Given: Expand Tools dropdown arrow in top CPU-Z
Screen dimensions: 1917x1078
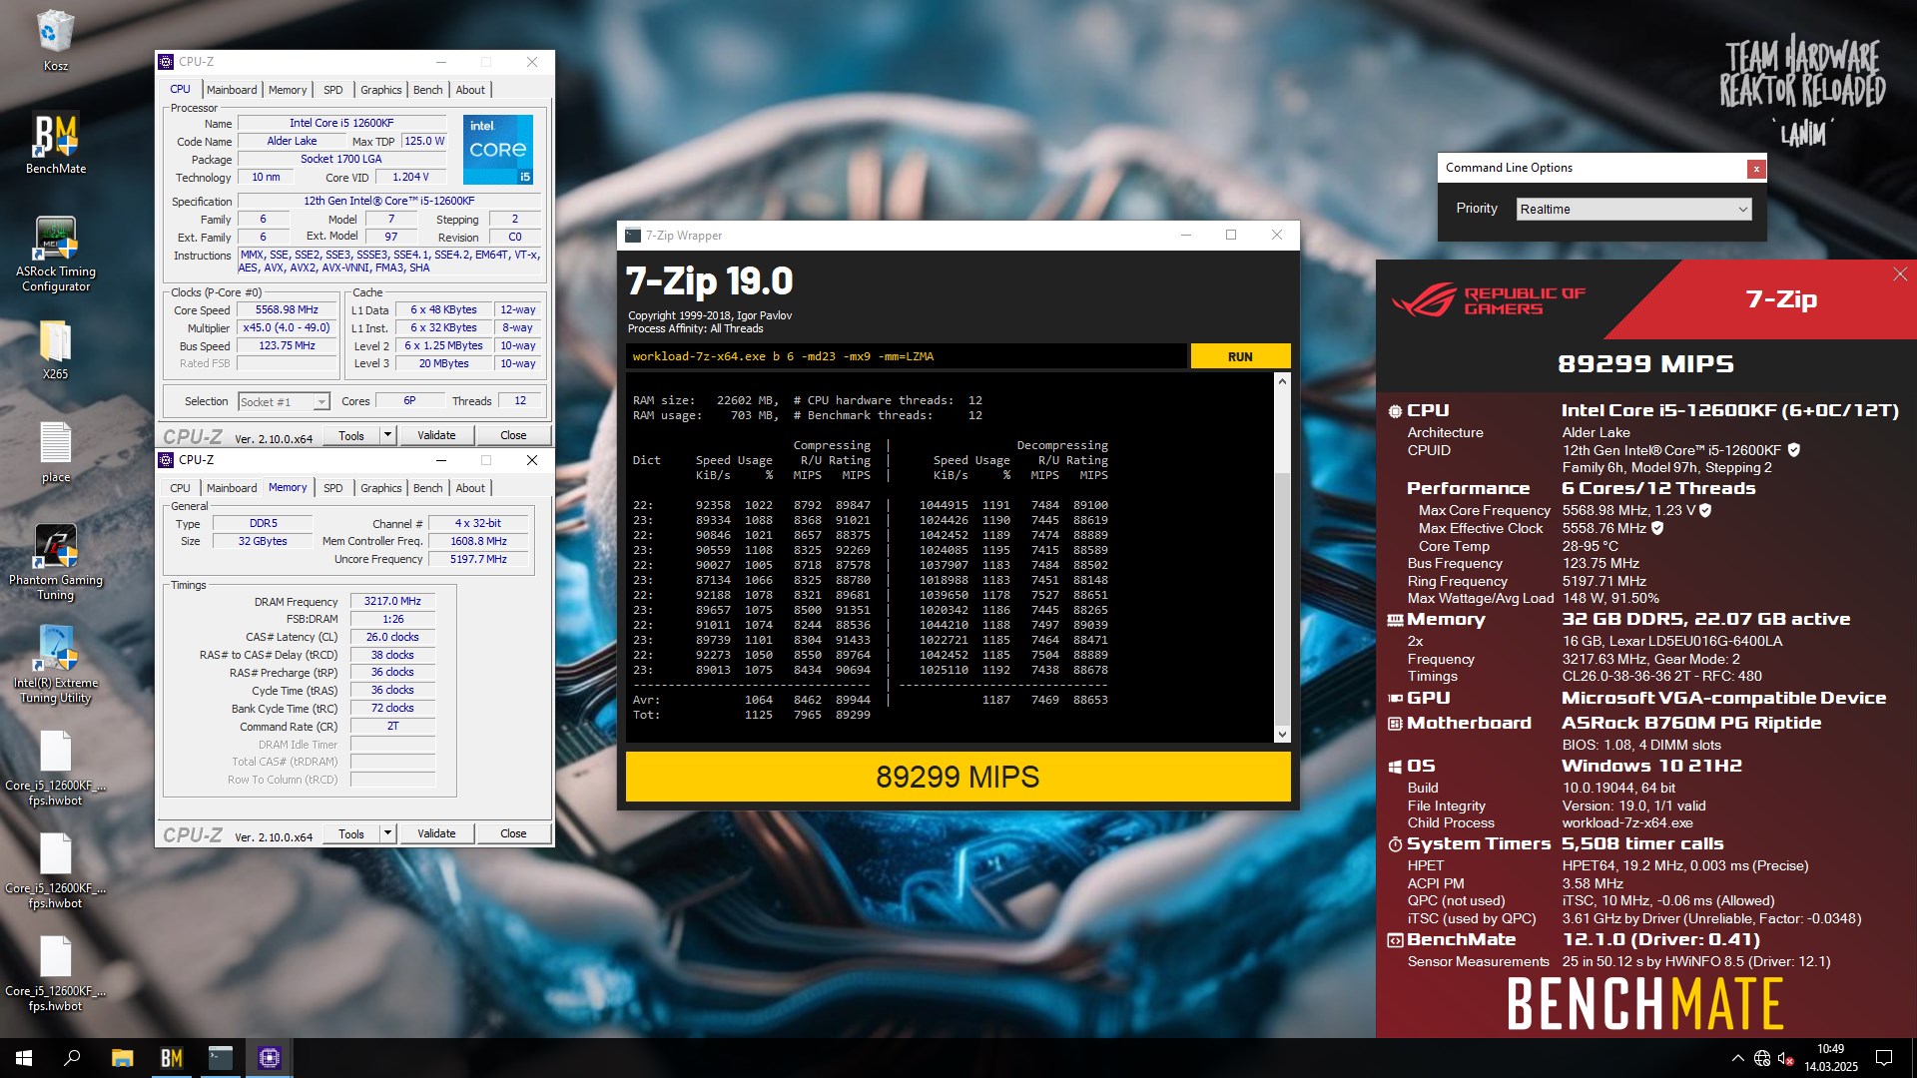Looking at the screenshot, I should pyautogui.click(x=387, y=435).
